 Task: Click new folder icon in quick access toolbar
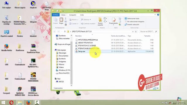(x=60, y=11)
